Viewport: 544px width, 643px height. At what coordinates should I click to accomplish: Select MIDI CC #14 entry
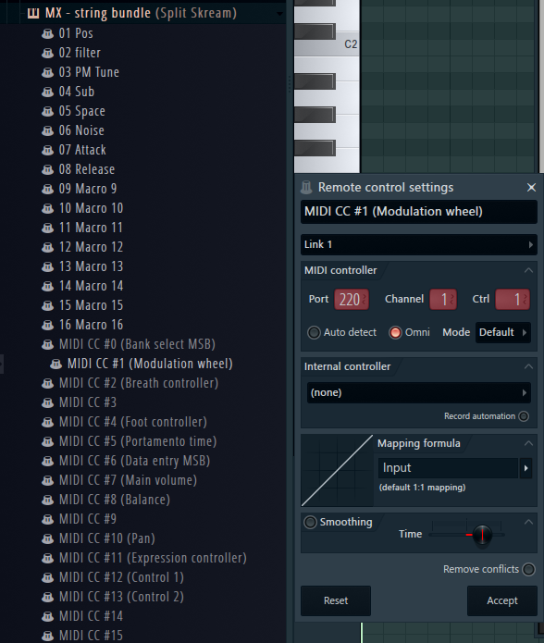pos(91,616)
